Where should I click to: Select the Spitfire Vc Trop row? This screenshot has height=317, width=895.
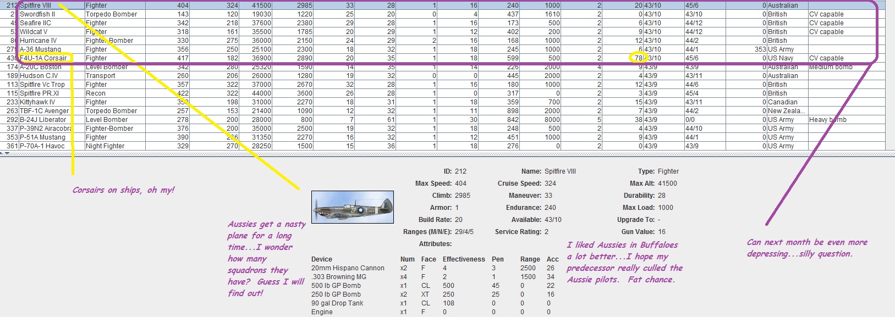(x=442, y=84)
